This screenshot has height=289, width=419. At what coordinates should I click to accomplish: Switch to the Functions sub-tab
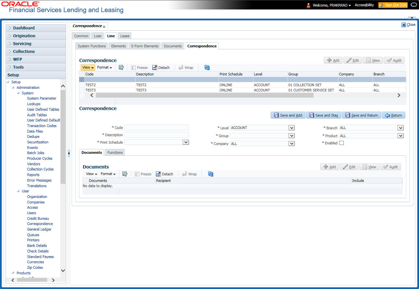(115, 153)
